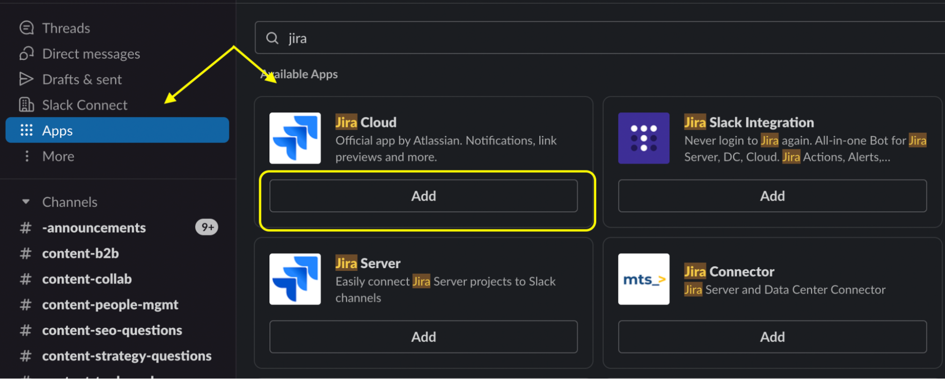Viewport: 945px width, 379px height.
Task: Add the Jira Server app
Action: [424, 337]
